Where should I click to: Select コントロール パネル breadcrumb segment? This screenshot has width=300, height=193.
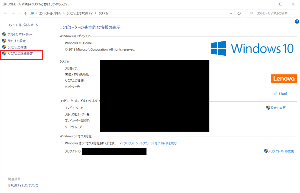[x=50, y=13]
